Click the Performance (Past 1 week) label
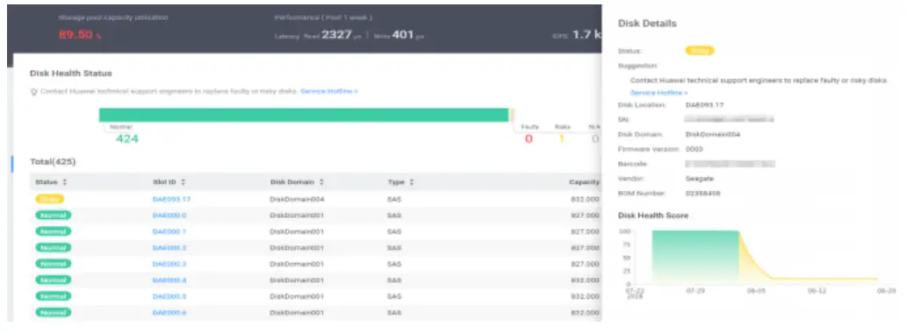906x333 pixels. 324,18
